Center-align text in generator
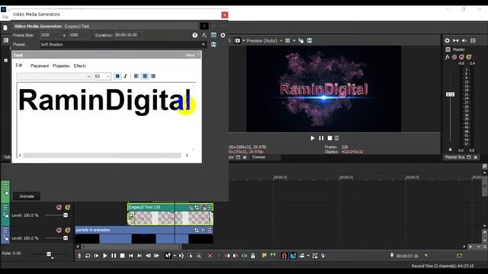 coord(145,76)
